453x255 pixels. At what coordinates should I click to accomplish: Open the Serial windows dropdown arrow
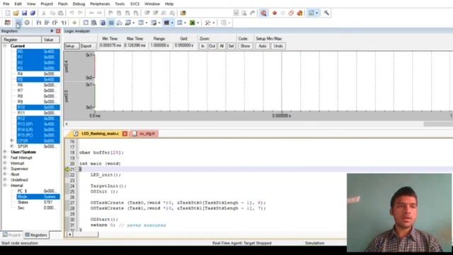159,23
